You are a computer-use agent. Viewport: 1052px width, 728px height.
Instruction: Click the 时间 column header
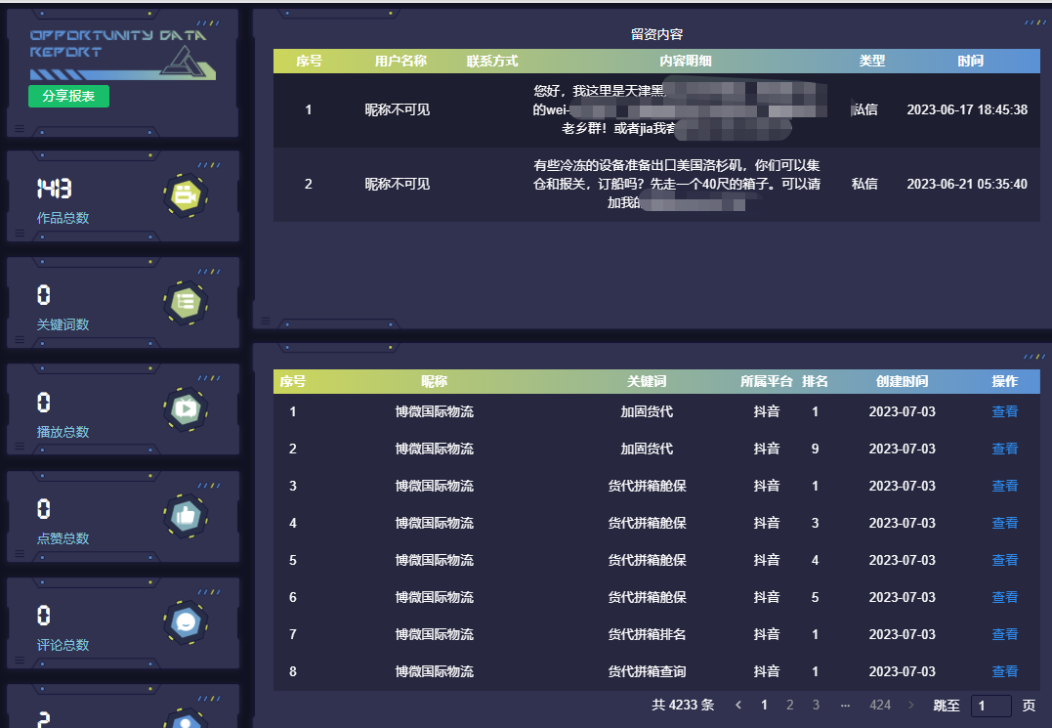970,61
